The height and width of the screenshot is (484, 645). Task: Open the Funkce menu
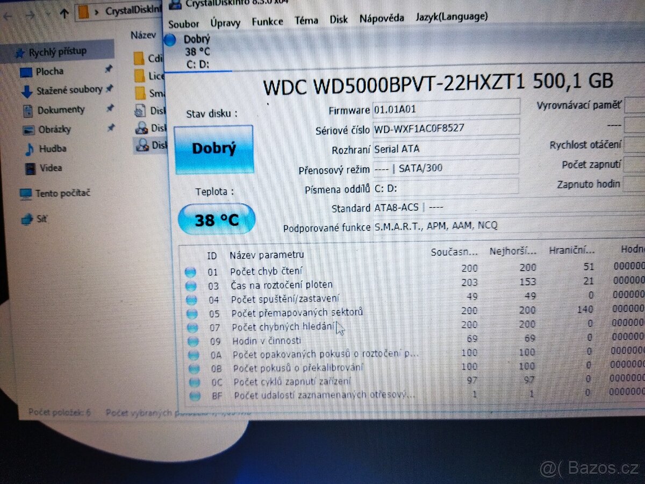(x=267, y=20)
